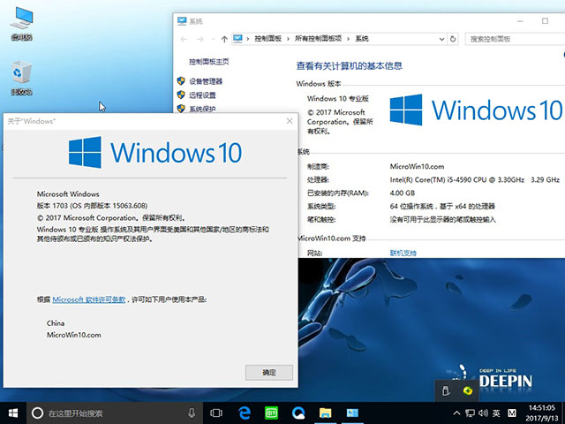This screenshot has height=424, width=565.
Task: Select 控制面板 in the address breadcrumb
Action: (267, 39)
